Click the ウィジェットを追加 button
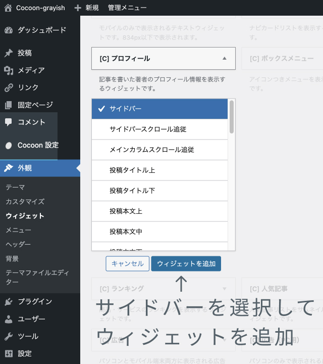 [186, 264]
